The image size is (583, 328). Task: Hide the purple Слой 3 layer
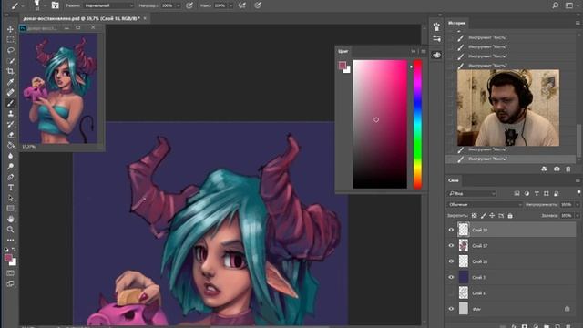(x=451, y=277)
